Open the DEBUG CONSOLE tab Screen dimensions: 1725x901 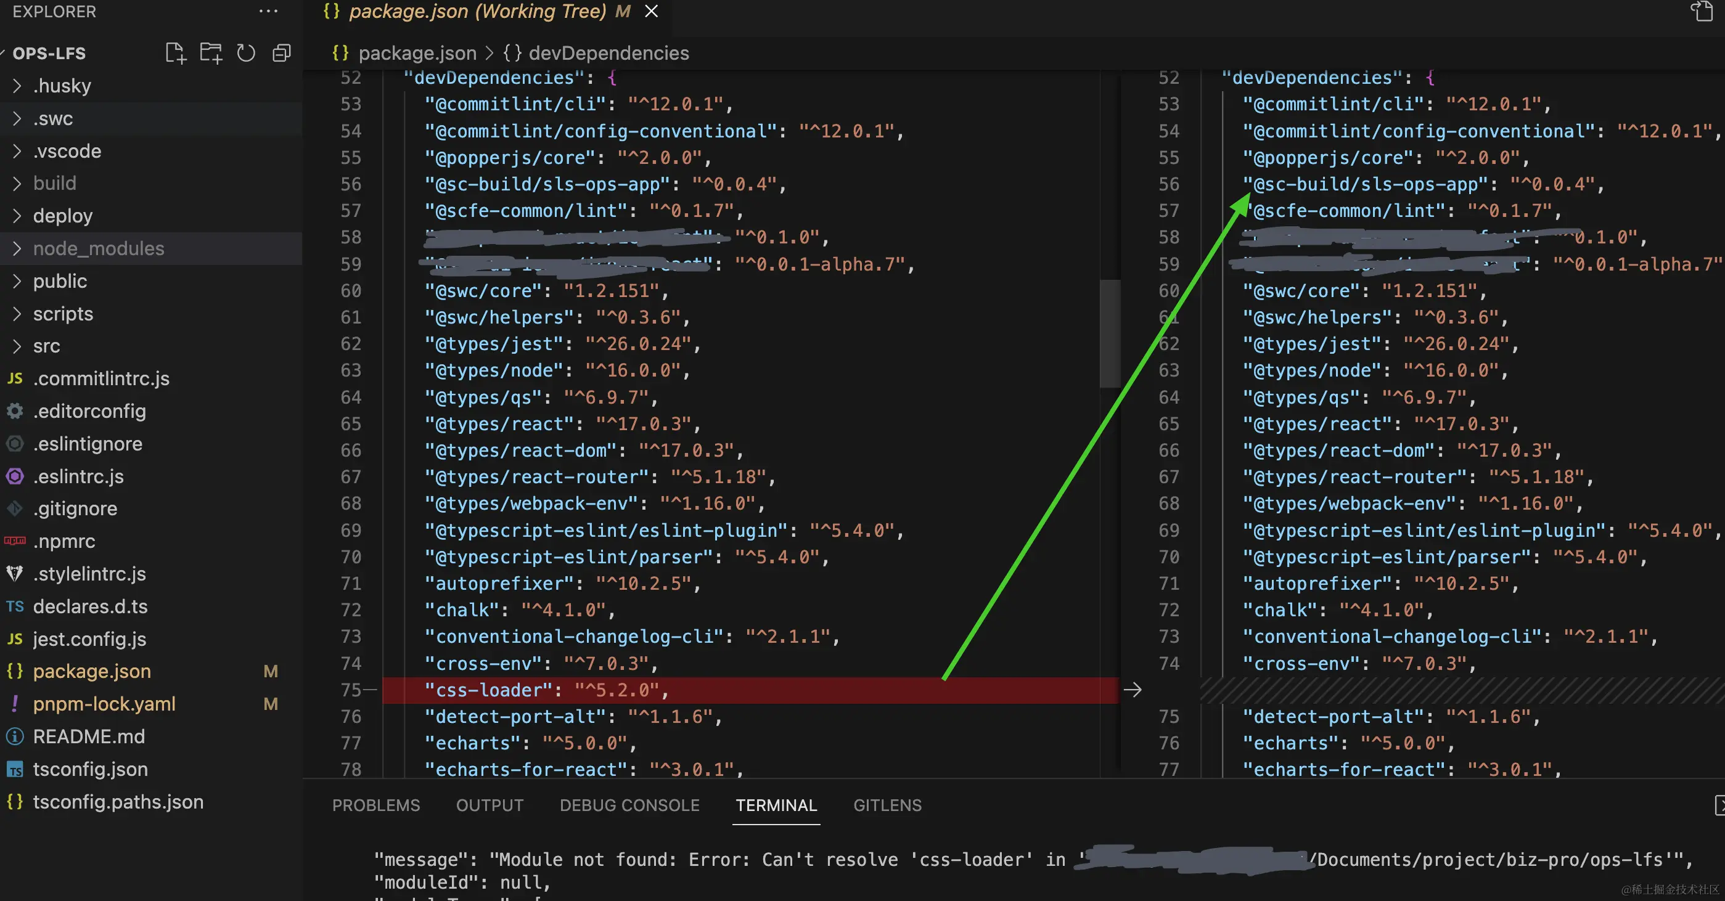tap(629, 805)
